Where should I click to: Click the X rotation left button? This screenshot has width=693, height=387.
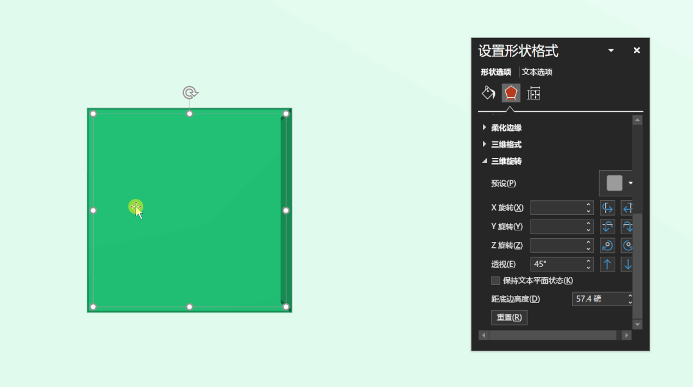pyautogui.click(x=608, y=208)
